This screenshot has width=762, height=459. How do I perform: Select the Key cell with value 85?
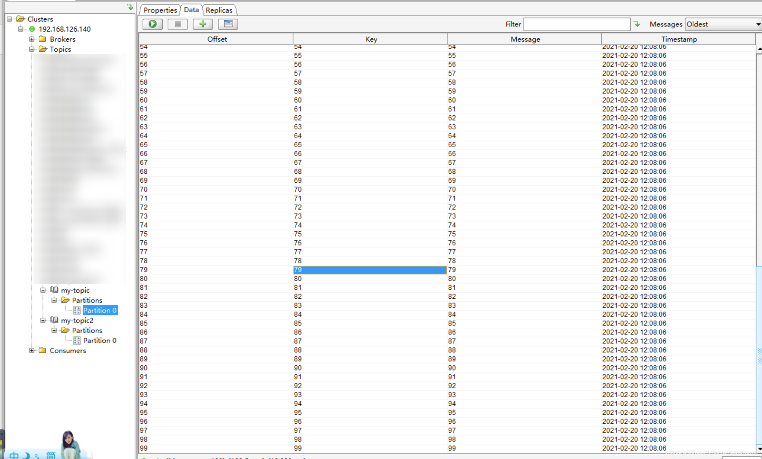369,323
